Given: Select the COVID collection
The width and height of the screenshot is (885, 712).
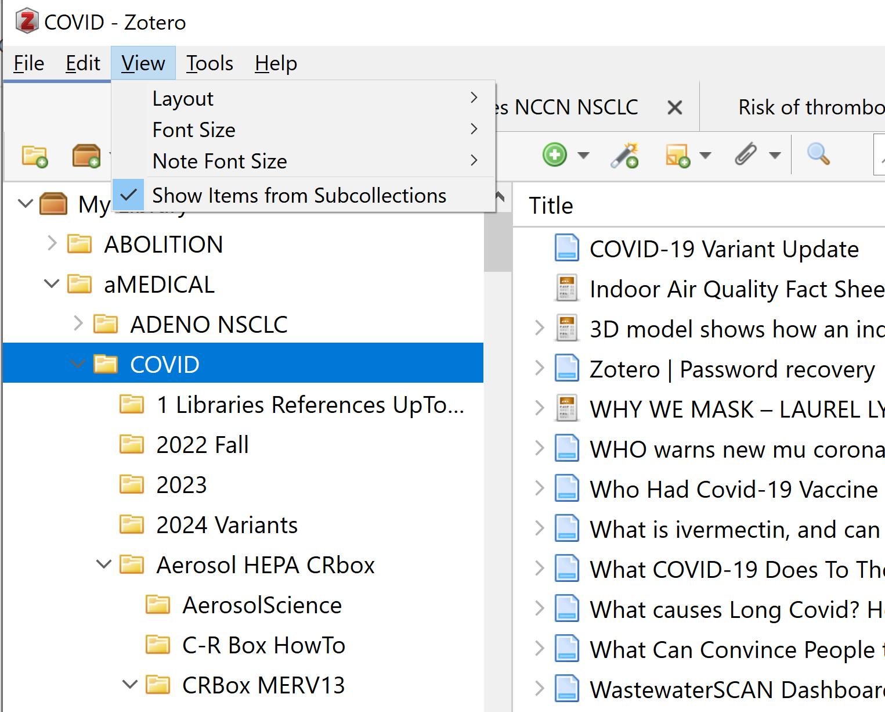Looking at the screenshot, I should pyautogui.click(x=243, y=363).
